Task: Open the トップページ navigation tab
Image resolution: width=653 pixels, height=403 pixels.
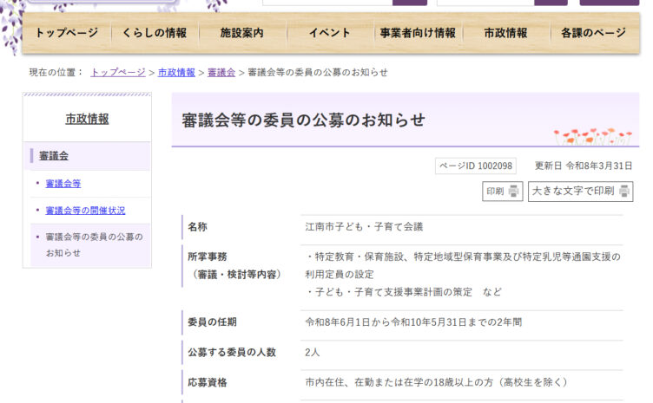Action: pyautogui.click(x=67, y=33)
